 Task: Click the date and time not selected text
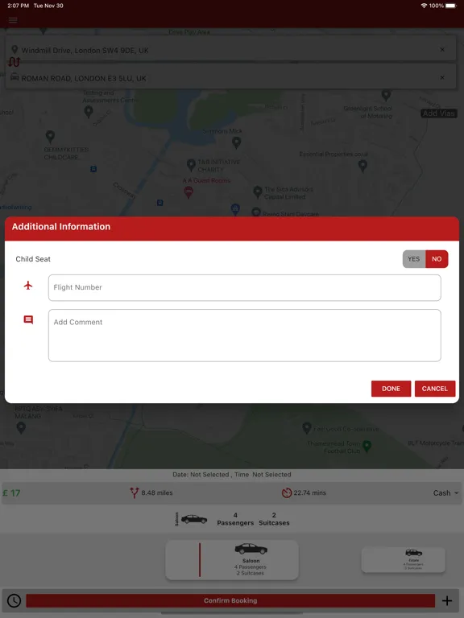pos(232,475)
